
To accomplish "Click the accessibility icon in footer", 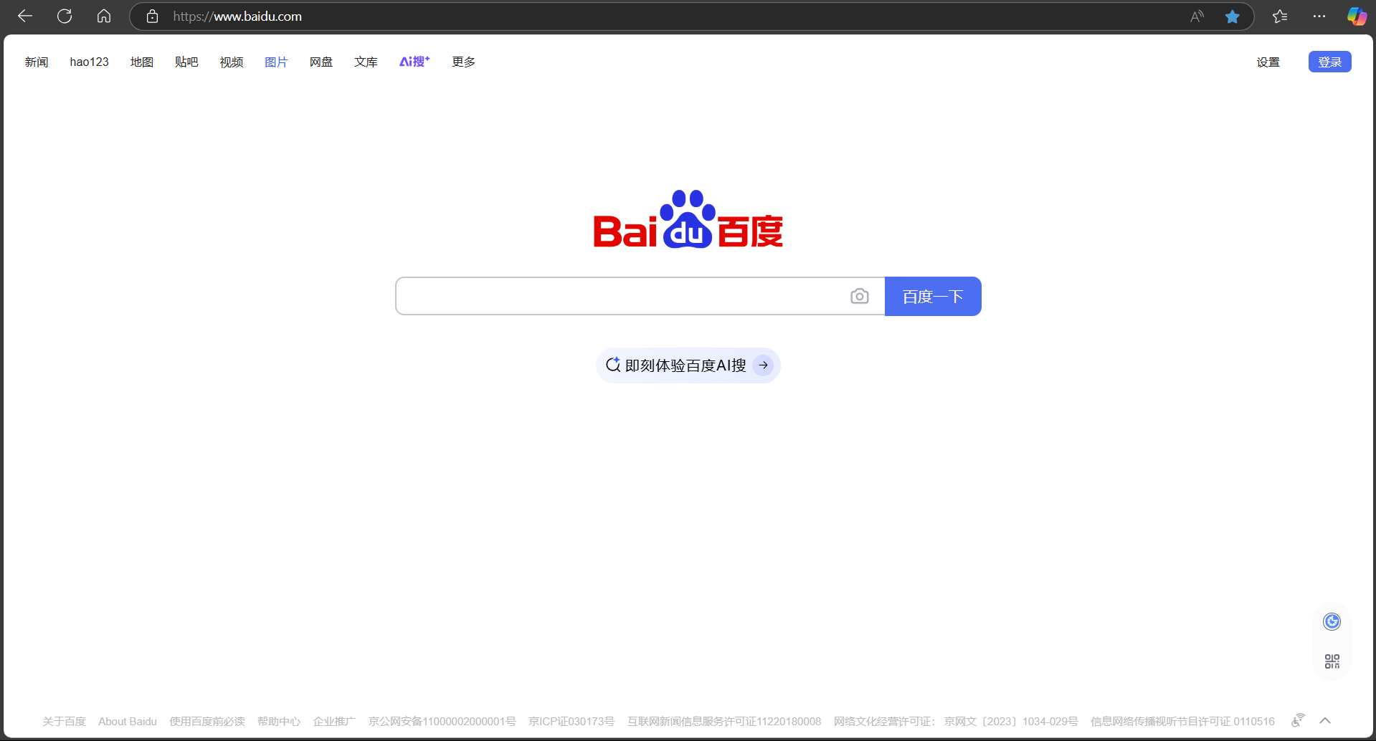I will pos(1298,720).
